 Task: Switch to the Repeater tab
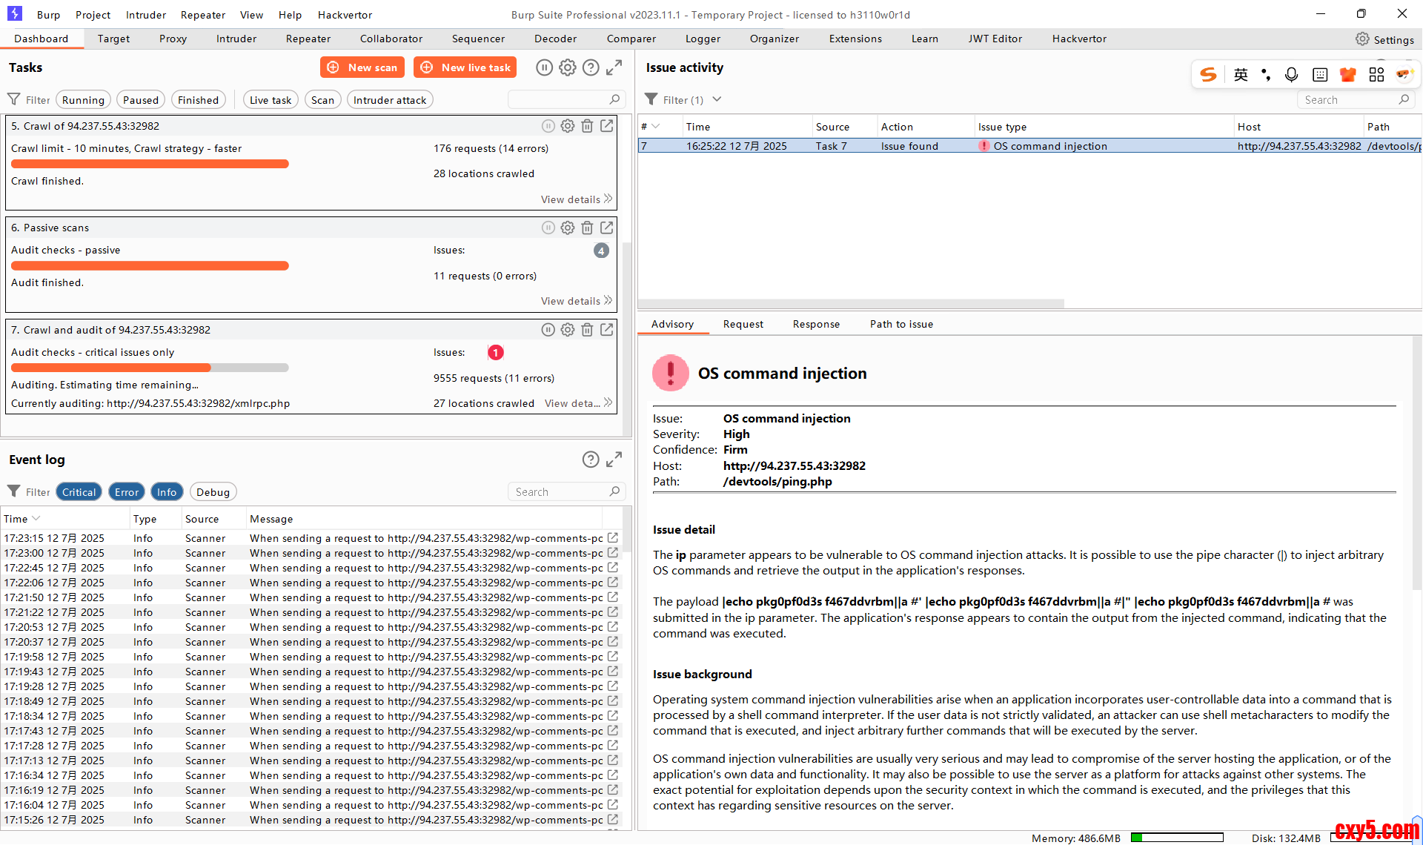(x=308, y=39)
